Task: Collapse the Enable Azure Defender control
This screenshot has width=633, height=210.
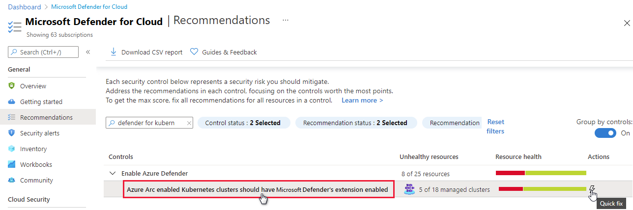Action: click(113, 173)
